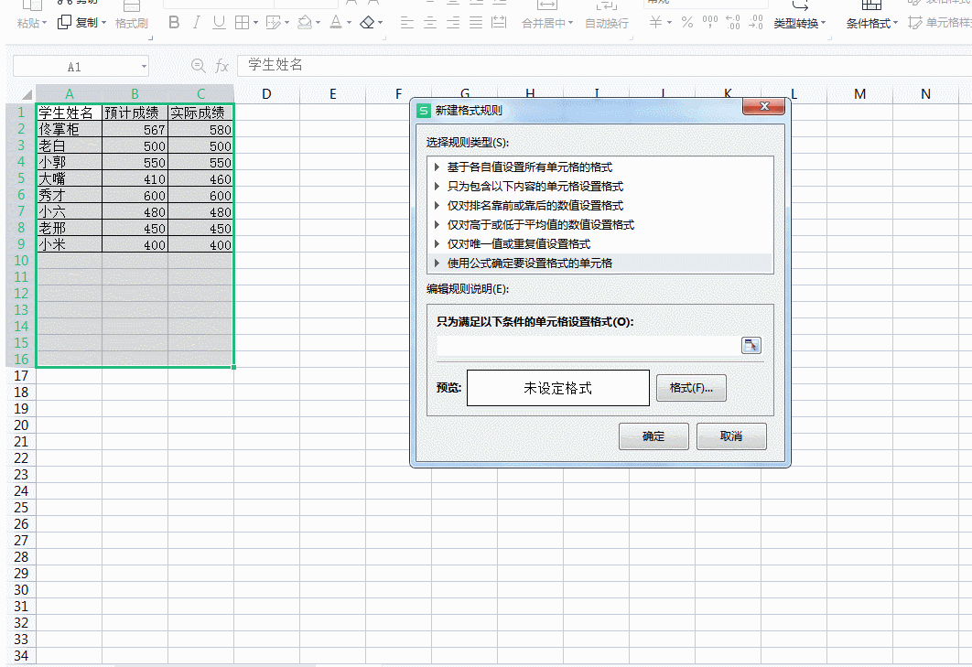972x667 pixels.
Task: Click the Copy icon
Action: (64, 22)
